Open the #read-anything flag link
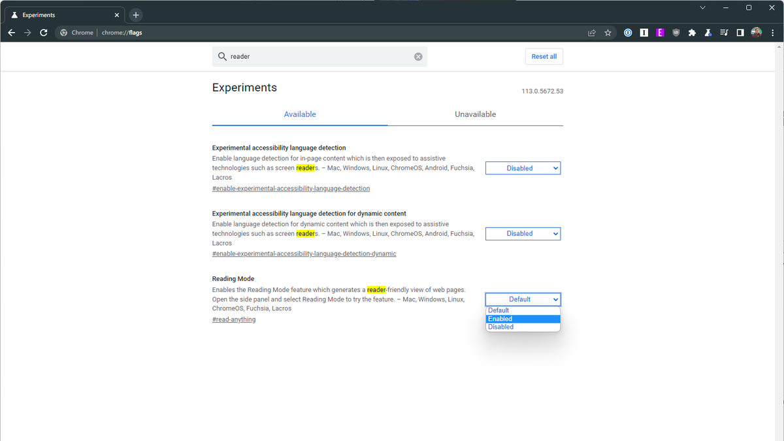The image size is (784, 441). [234, 319]
